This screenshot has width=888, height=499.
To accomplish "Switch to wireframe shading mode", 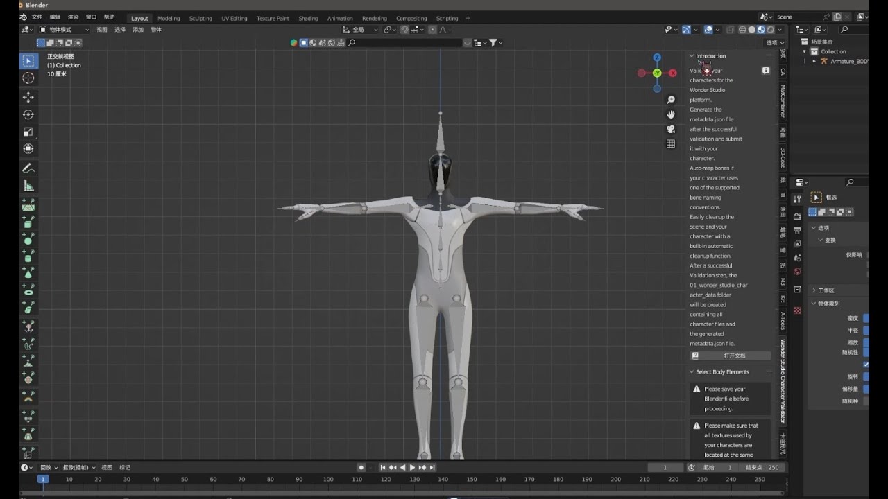I will point(743,30).
